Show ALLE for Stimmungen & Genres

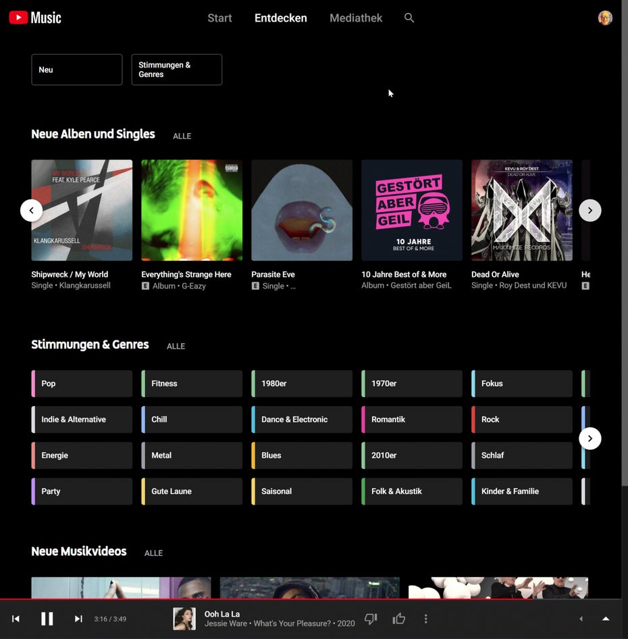point(176,346)
